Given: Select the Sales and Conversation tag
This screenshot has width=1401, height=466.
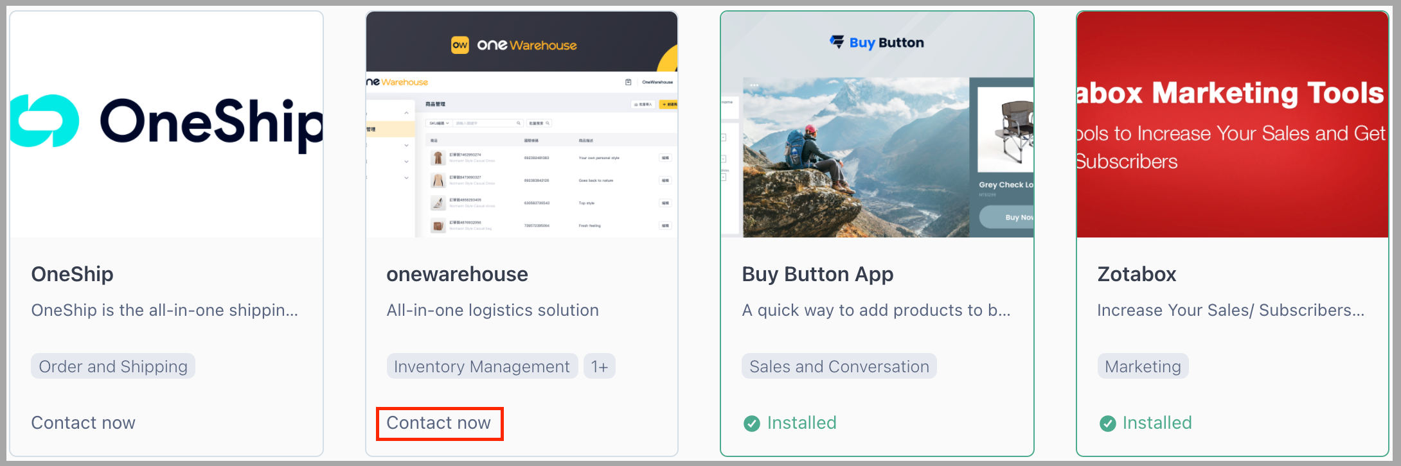Looking at the screenshot, I should [839, 366].
